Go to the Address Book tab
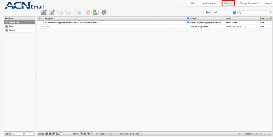The height and width of the screenshot is (137, 273). tap(210, 3)
